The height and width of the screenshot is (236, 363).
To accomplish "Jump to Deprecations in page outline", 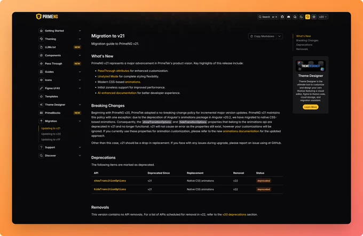I will pos(304,45).
